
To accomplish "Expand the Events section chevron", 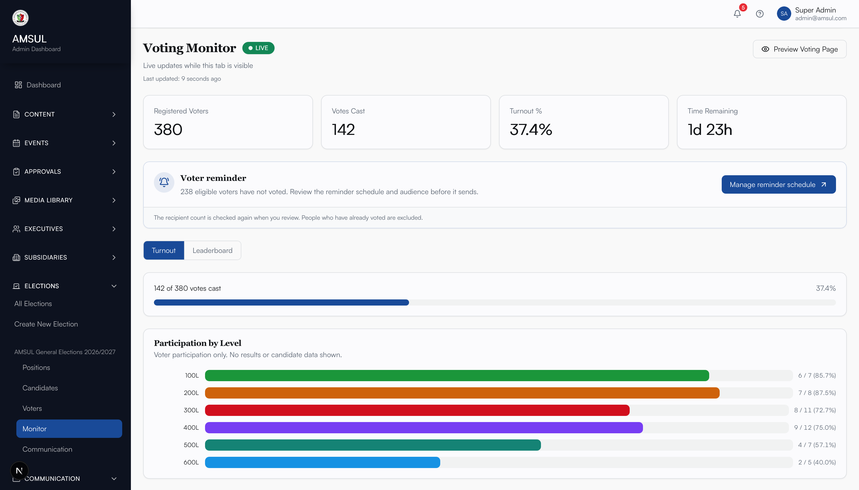I will coord(114,143).
